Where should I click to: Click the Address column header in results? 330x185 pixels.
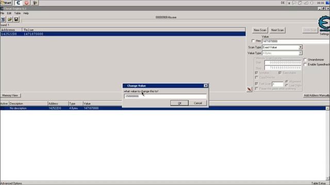tap(11, 30)
